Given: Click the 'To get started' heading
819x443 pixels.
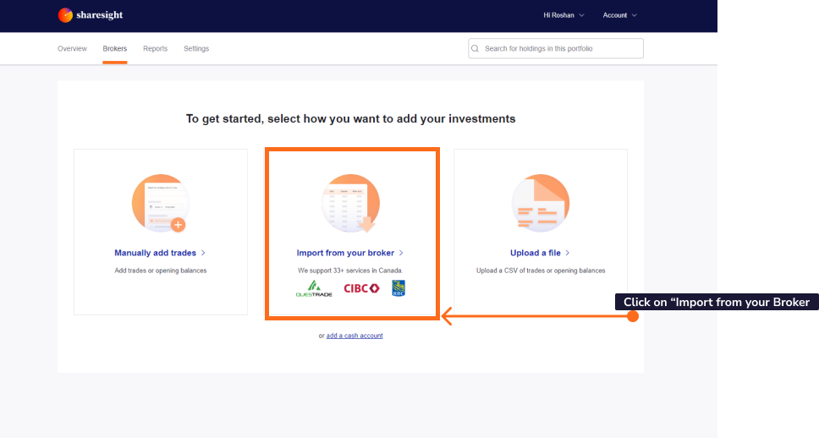Looking at the screenshot, I should click(x=350, y=119).
